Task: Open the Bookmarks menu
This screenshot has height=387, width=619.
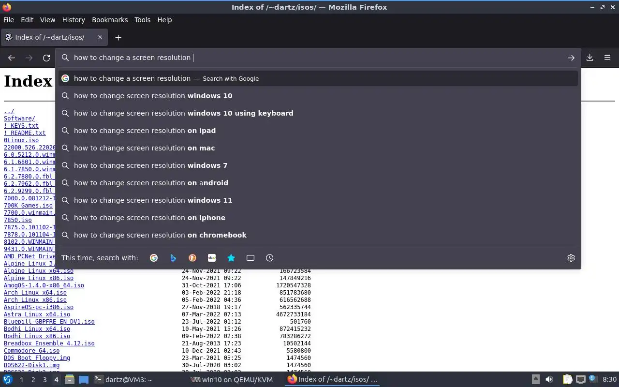Action: (110, 20)
